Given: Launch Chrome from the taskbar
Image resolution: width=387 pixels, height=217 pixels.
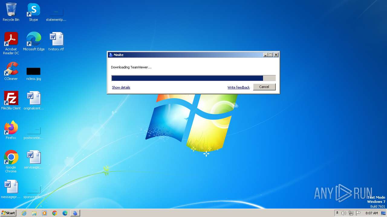Looking at the screenshot, I should pos(55,213).
